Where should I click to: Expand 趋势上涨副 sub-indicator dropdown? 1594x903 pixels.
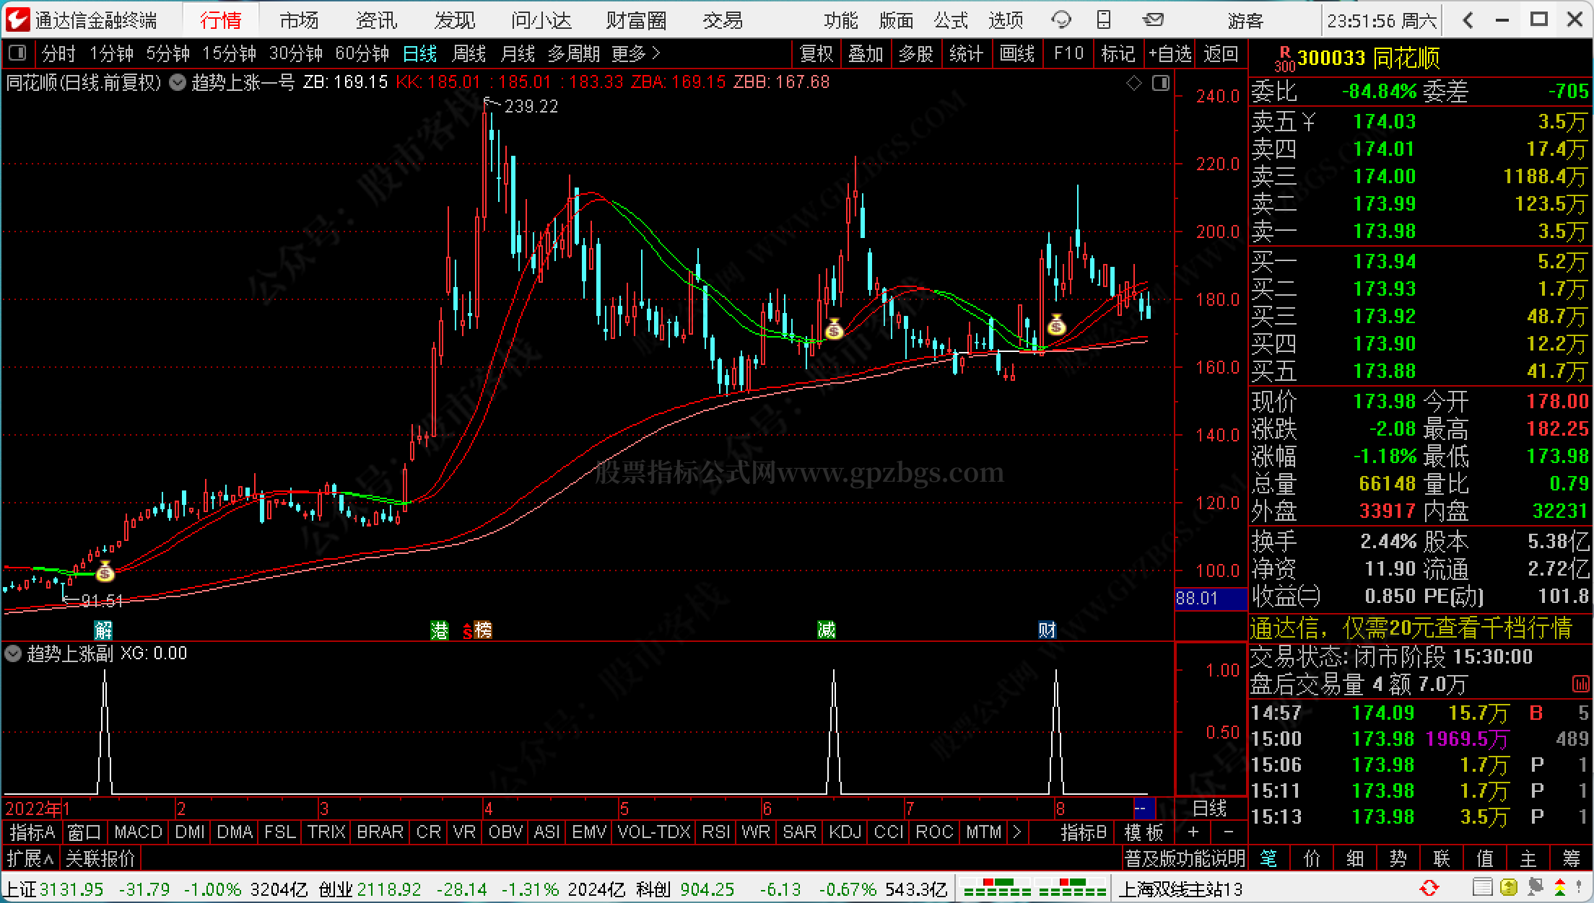[x=13, y=654]
